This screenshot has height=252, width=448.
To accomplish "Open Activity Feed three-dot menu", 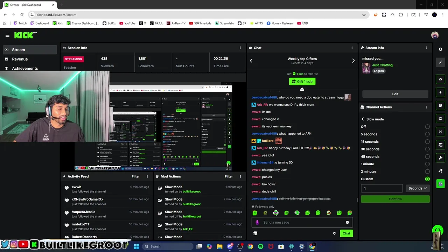I will pyautogui.click(x=147, y=176).
